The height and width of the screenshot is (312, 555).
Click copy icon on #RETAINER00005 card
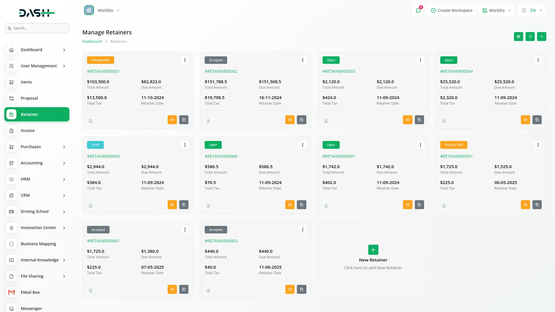[x=184, y=205]
